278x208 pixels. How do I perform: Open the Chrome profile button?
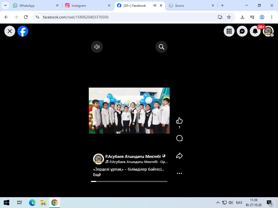[262, 17]
